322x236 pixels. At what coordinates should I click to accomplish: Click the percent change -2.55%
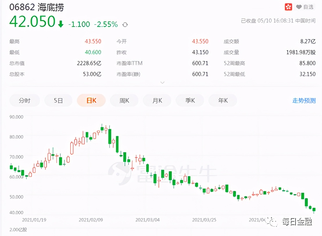click(x=106, y=24)
